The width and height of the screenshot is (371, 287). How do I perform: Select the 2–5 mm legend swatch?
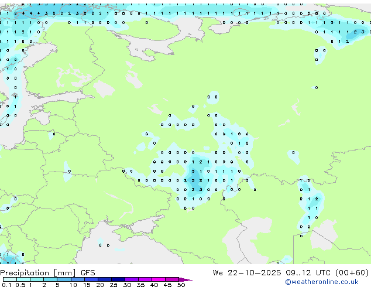click(50, 279)
